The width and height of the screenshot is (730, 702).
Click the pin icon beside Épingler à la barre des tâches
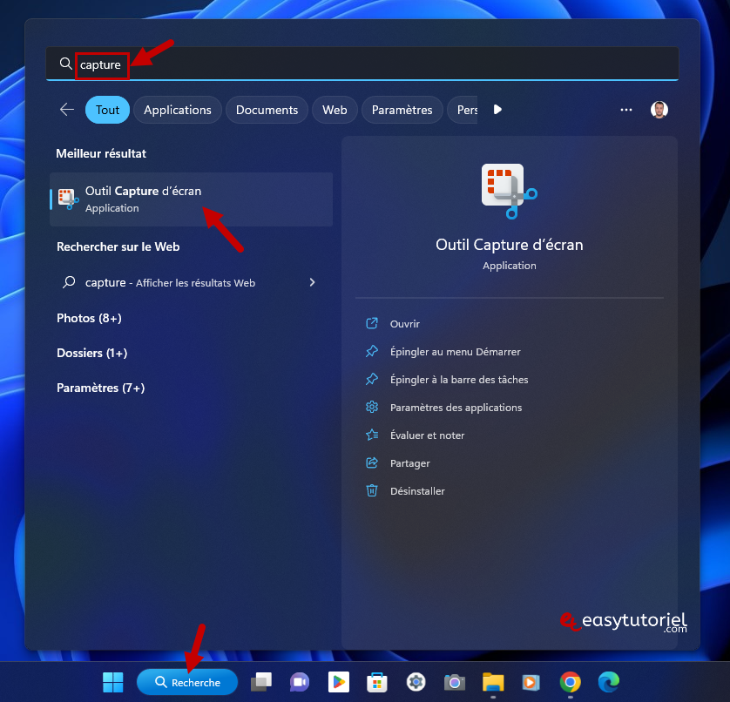[x=371, y=379]
